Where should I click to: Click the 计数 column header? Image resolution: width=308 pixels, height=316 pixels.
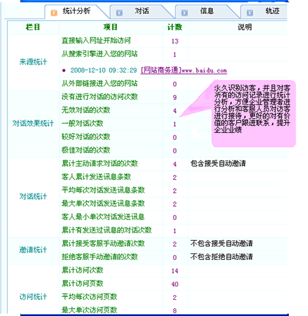175,27
